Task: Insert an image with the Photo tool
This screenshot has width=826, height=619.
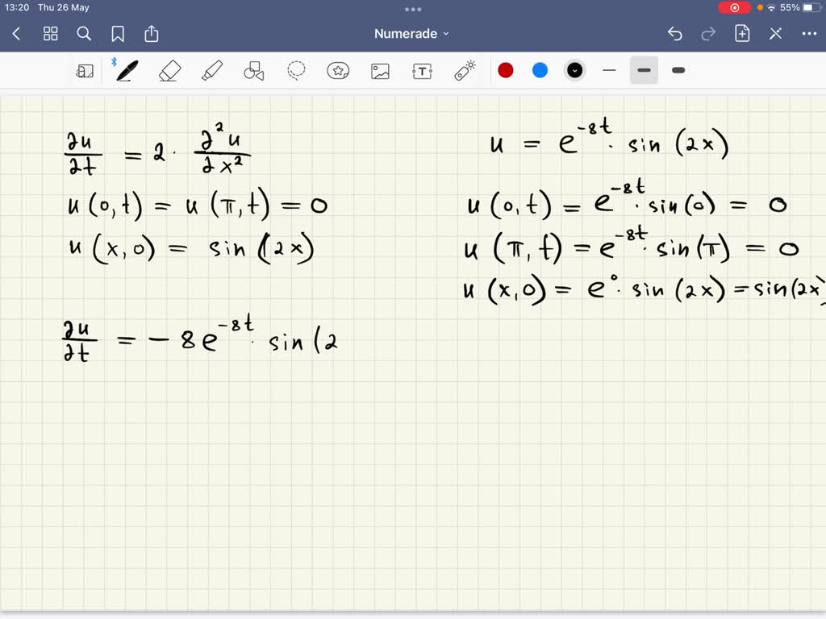Action: [x=381, y=71]
